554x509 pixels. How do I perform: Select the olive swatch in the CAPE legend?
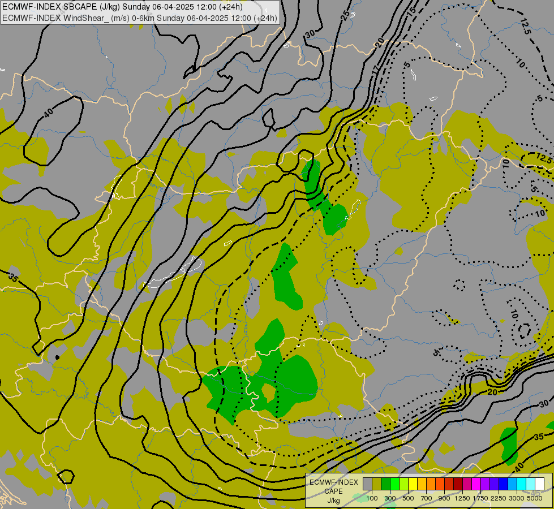coord(377,484)
